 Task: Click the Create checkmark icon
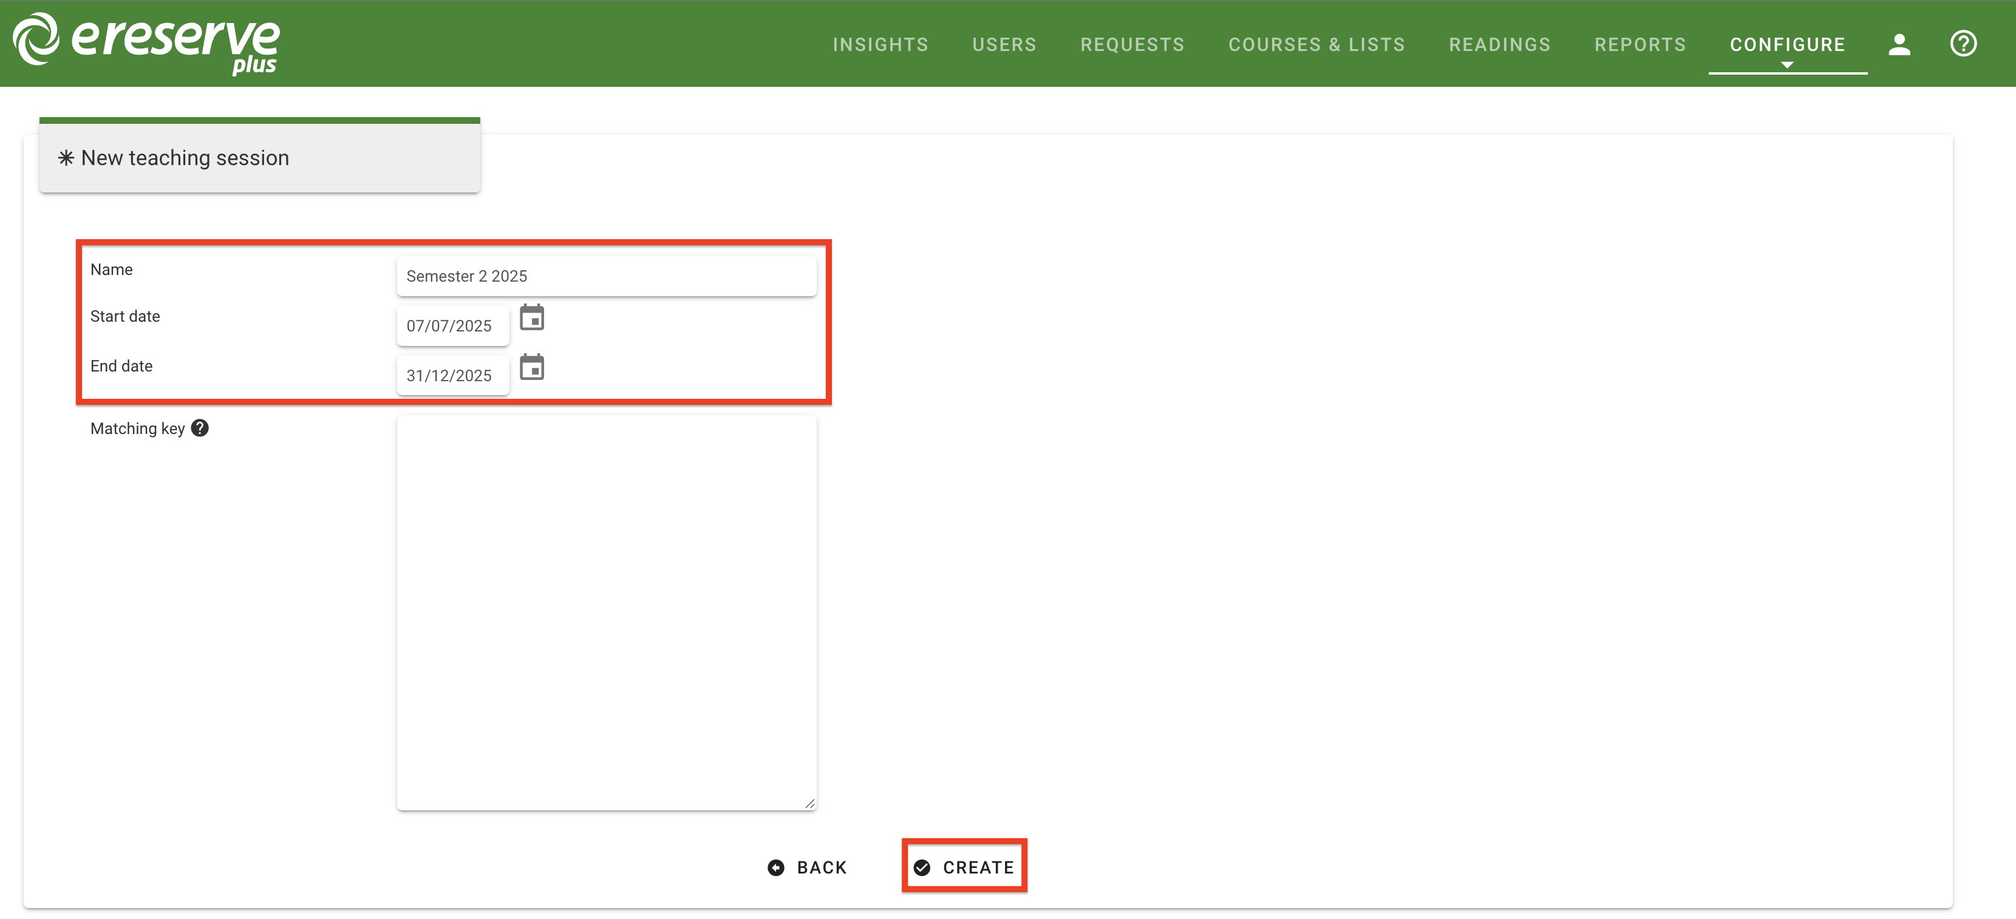click(922, 867)
